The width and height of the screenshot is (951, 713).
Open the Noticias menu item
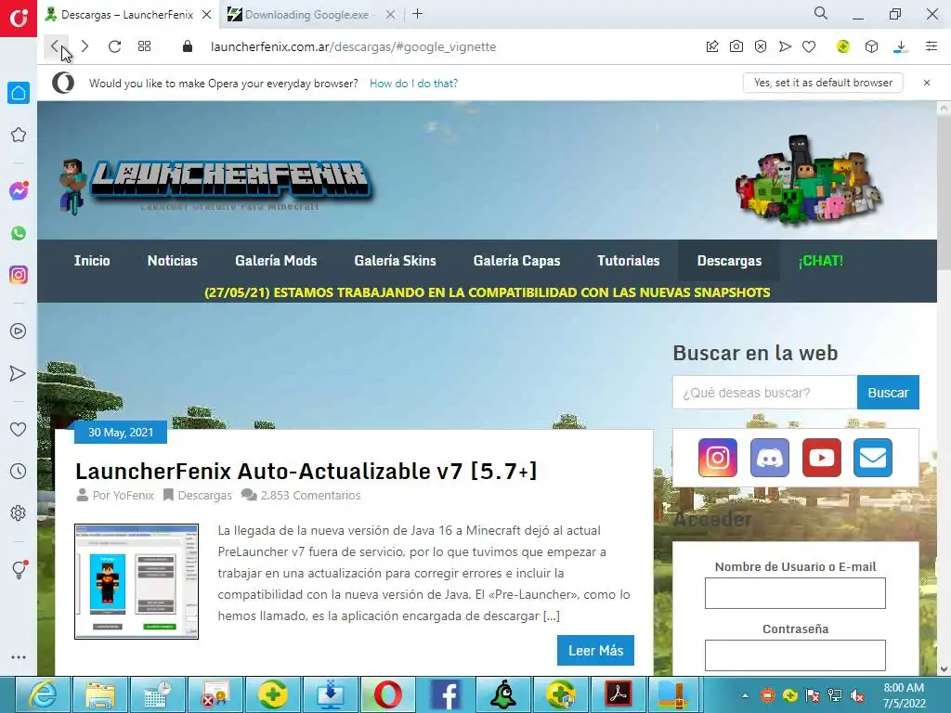[x=173, y=261]
